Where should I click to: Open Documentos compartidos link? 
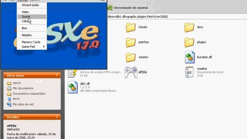tap(29, 93)
